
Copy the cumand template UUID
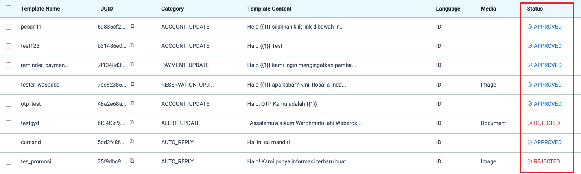(x=132, y=141)
